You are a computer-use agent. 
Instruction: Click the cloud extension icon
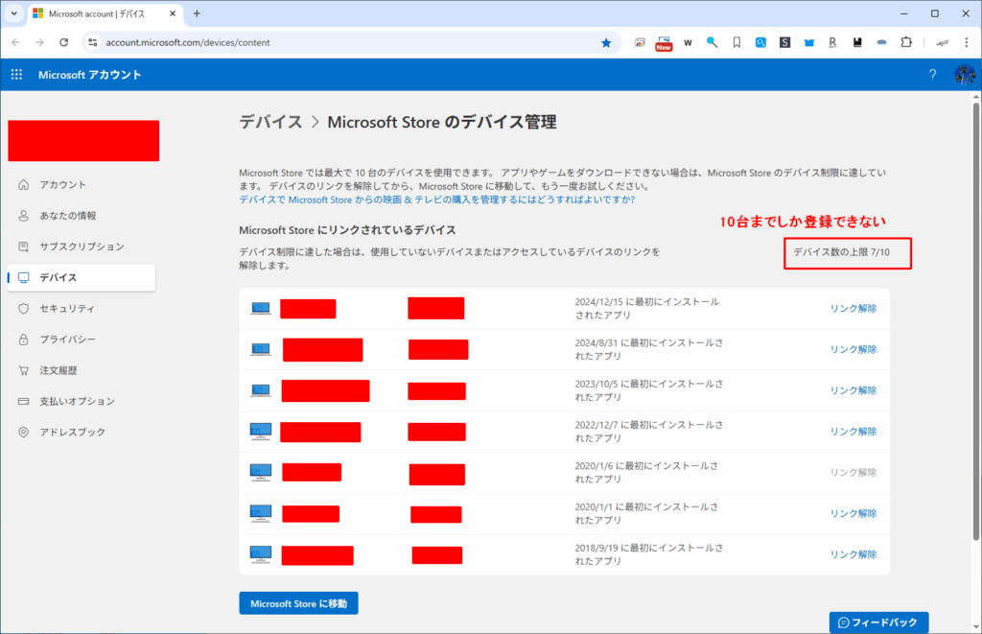(882, 42)
